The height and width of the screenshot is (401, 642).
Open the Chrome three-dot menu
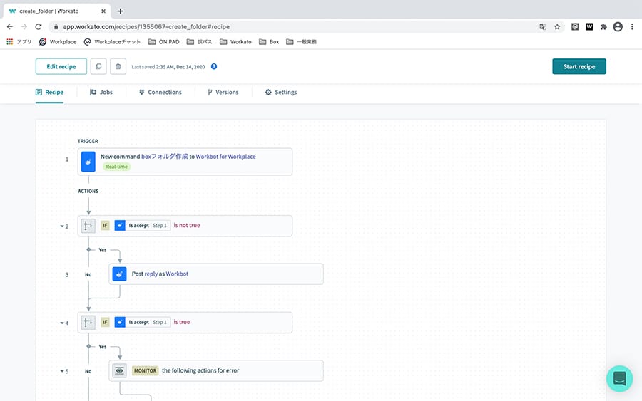pyautogui.click(x=632, y=26)
